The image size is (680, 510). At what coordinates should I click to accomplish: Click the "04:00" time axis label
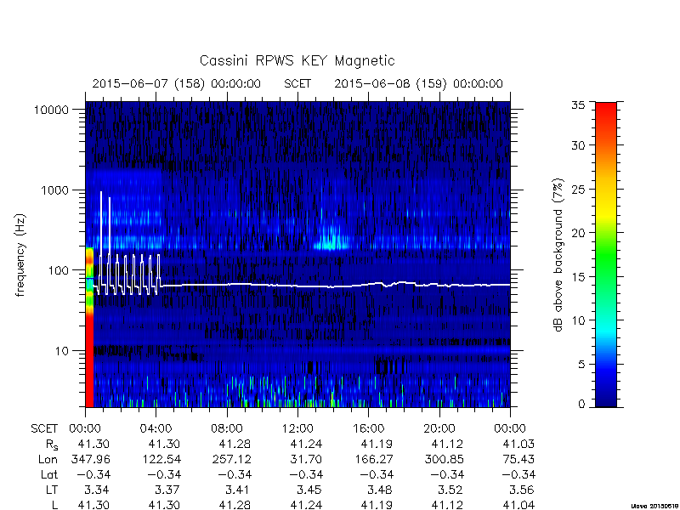[x=156, y=429]
